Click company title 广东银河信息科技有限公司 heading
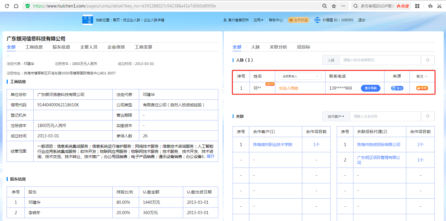The width and height of the screenshot is (446, 221). point(36,39)
